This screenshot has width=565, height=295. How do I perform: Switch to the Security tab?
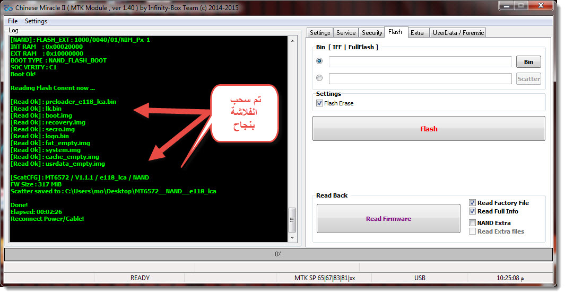point(371,33)
